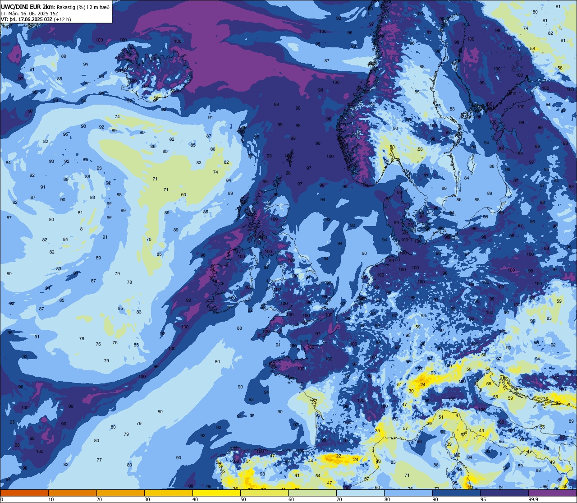
Task: Click the '95' legend scale label
Action: click(x=484, y=499)
